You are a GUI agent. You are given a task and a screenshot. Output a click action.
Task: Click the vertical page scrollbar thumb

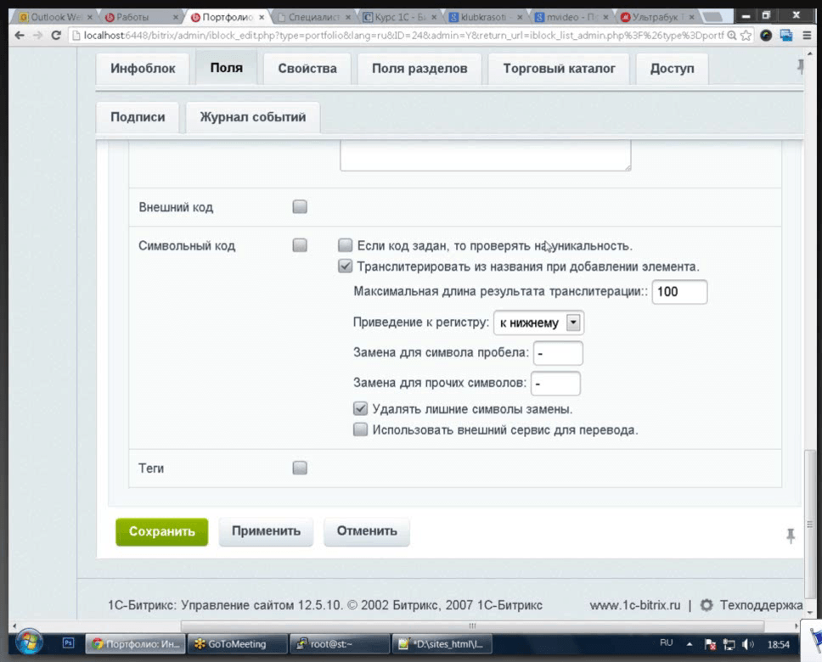tap(810, 525)
